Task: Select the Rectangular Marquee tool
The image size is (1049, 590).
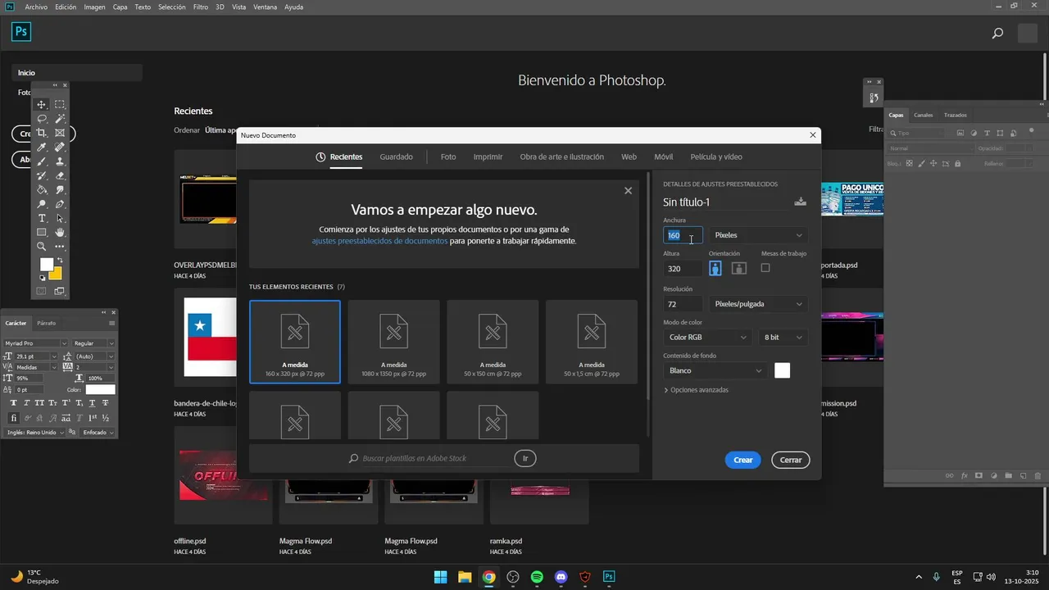Action: pos(60,105)
